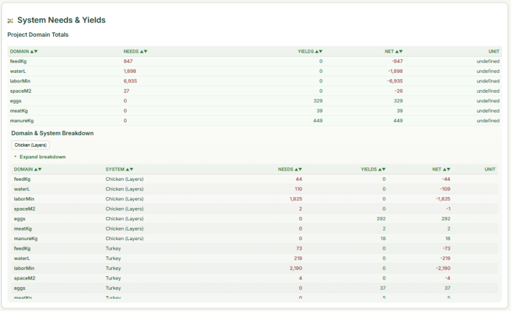Sort breakdown table by NEEDS column arrows
The width and height of the screenshot is (511, 311).
coord(299,169)
